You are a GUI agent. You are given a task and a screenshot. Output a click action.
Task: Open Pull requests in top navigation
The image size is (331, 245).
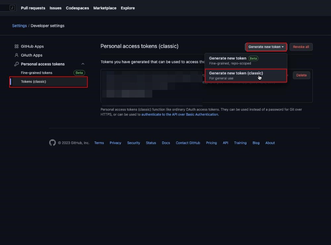tap(33, 8)
